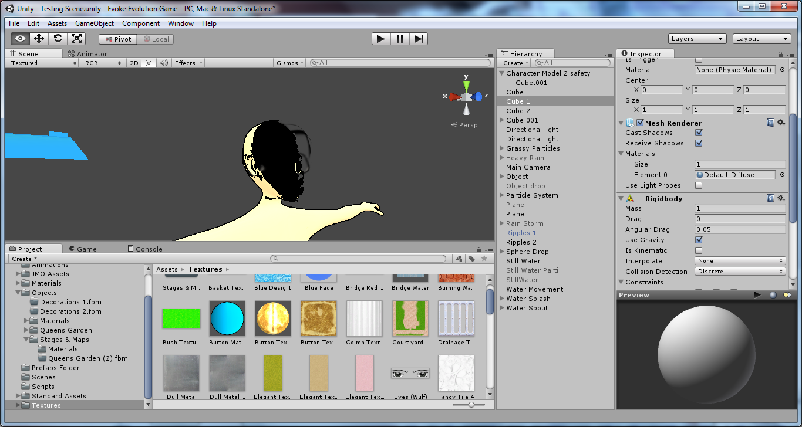
Task: Open the Layout dropdown
Action: (x=762, y=39)
